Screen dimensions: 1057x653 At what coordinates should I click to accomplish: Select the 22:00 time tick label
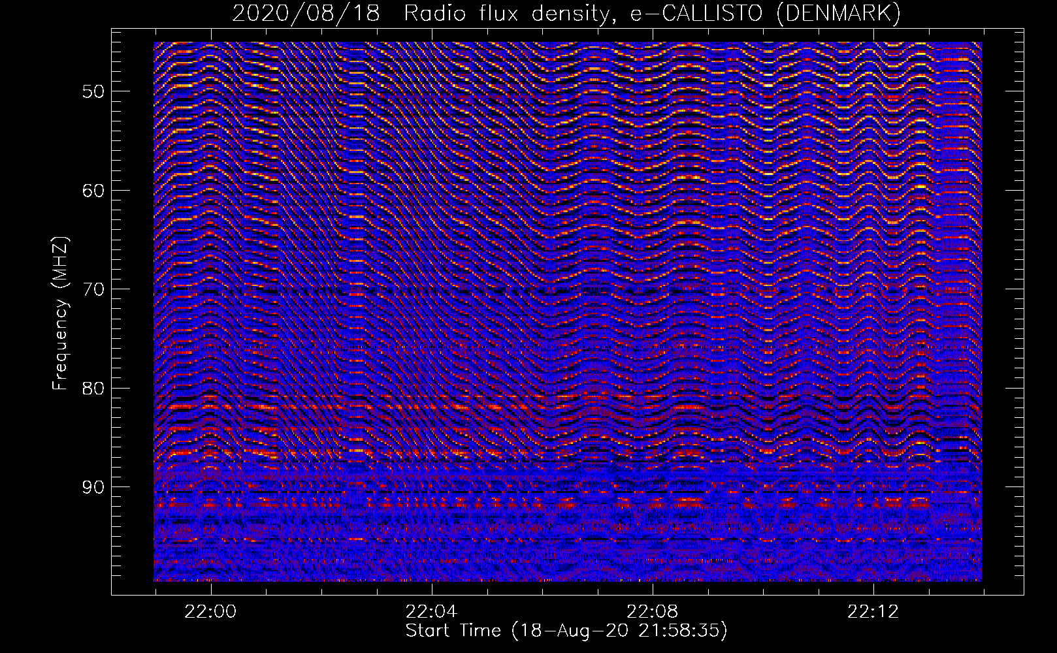pos(211,612)
